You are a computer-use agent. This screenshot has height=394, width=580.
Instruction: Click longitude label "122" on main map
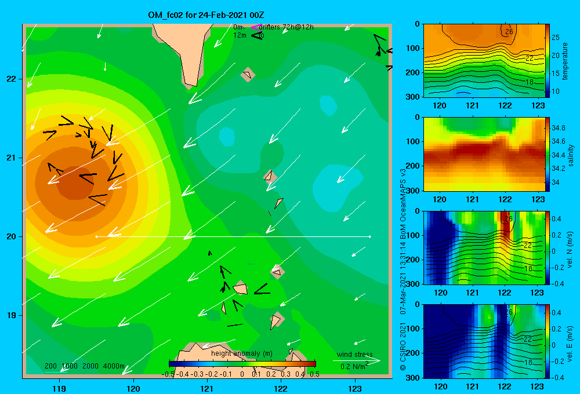click(281, 388)
